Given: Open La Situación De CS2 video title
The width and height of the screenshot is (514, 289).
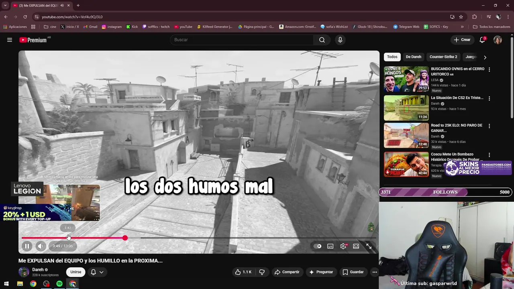Looking at the screenshot, I should 457,98.
